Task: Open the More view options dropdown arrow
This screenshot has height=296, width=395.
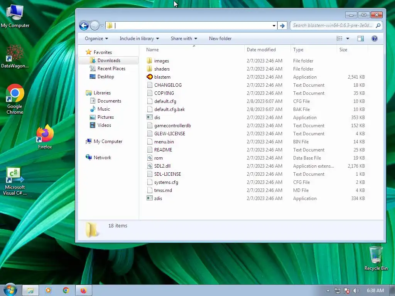Action: tap(348, 39)
